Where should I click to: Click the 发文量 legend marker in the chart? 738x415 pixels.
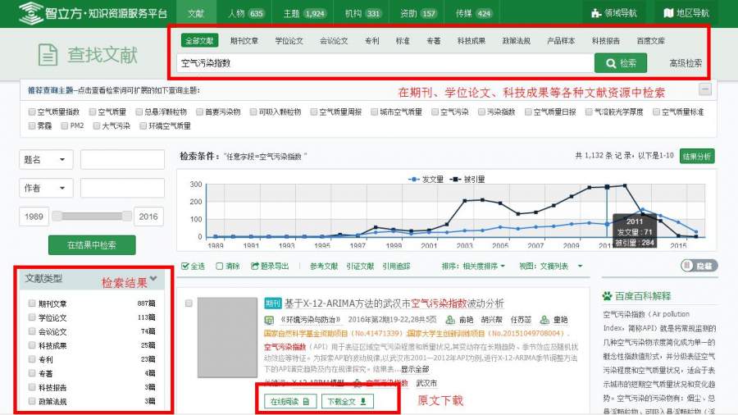click(x=413, y=180)
